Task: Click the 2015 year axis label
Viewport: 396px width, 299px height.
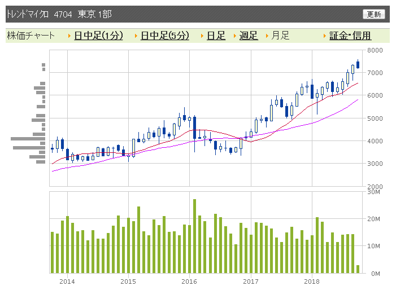Action: [128, 282]
